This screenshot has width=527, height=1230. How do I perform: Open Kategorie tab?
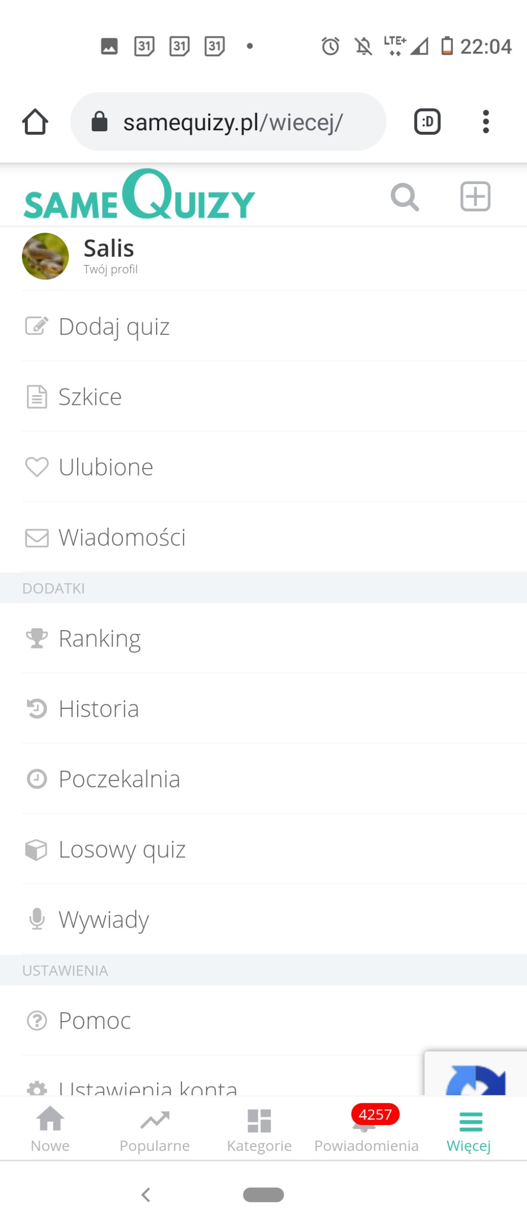(259, 1130)
